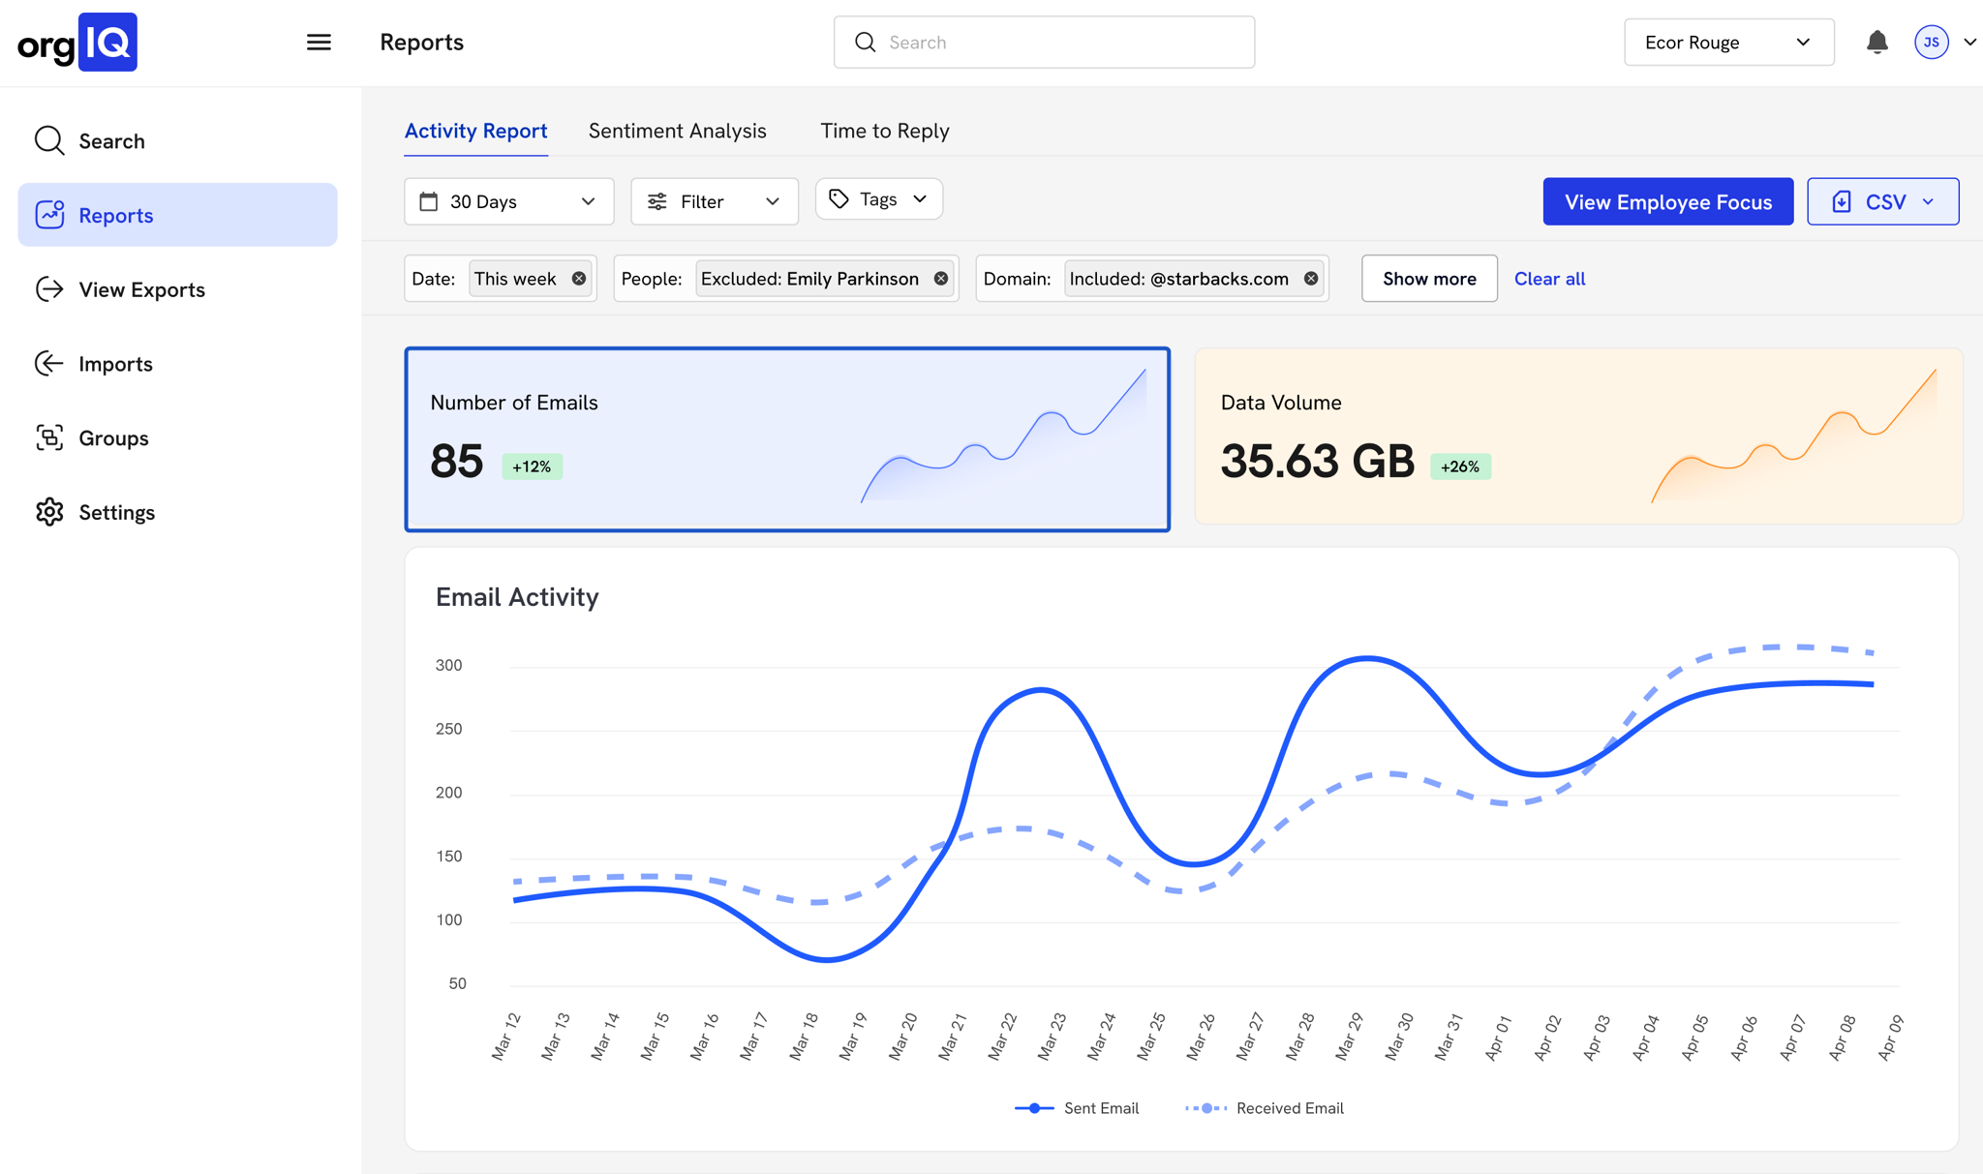Image resolution: width=1983 pixels, height=1174 pixels.
Task: Click the Clear all link
Action: click(1549, 279)
